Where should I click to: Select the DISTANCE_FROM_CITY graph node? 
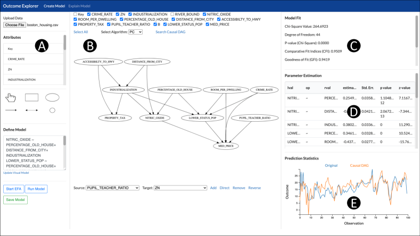(x=147, y=62)
